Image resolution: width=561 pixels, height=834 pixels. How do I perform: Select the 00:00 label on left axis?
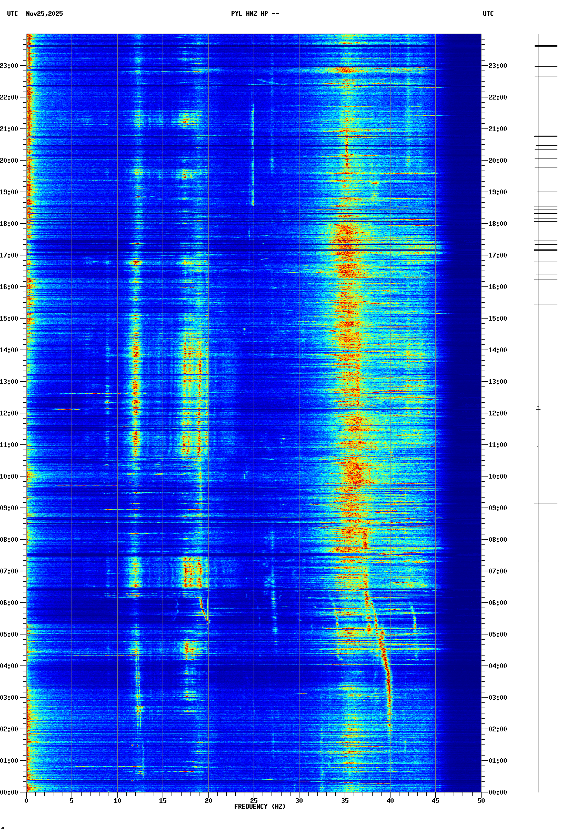[x=9, y=792]
